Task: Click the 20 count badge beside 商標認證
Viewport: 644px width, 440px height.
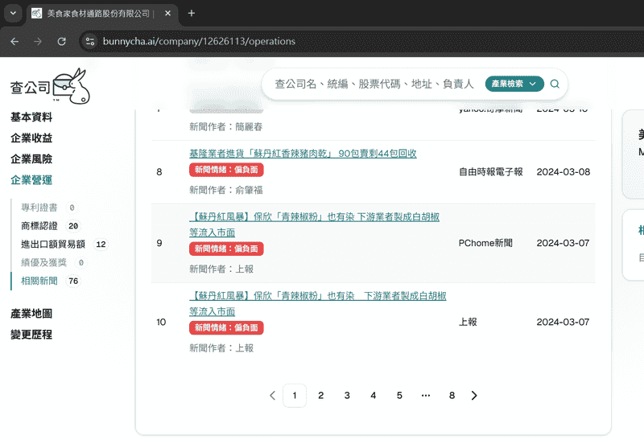Action: click(x=73, y=226)
